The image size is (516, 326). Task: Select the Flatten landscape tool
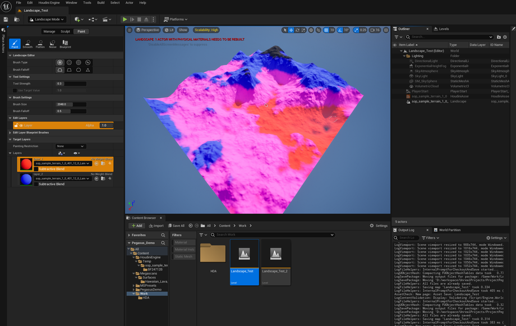click(40, 44)
